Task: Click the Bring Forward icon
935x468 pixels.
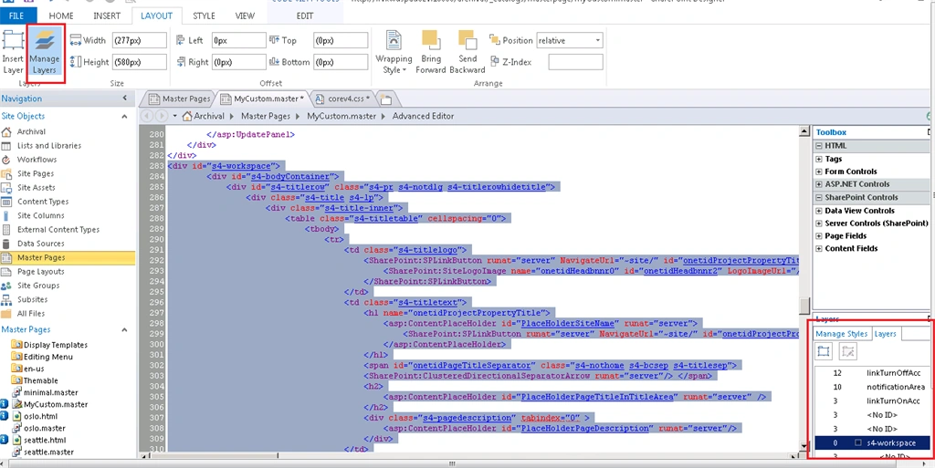Action: click(x=431, y=40)
